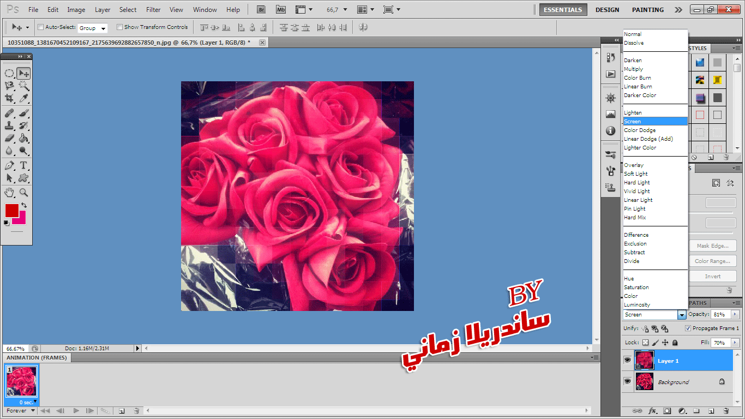Select the Healing Brush bandage tool

click(9, 113)
